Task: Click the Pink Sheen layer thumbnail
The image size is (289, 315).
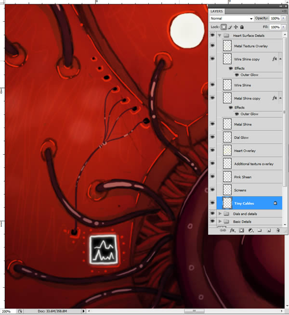Action: (x=227, y=177)
